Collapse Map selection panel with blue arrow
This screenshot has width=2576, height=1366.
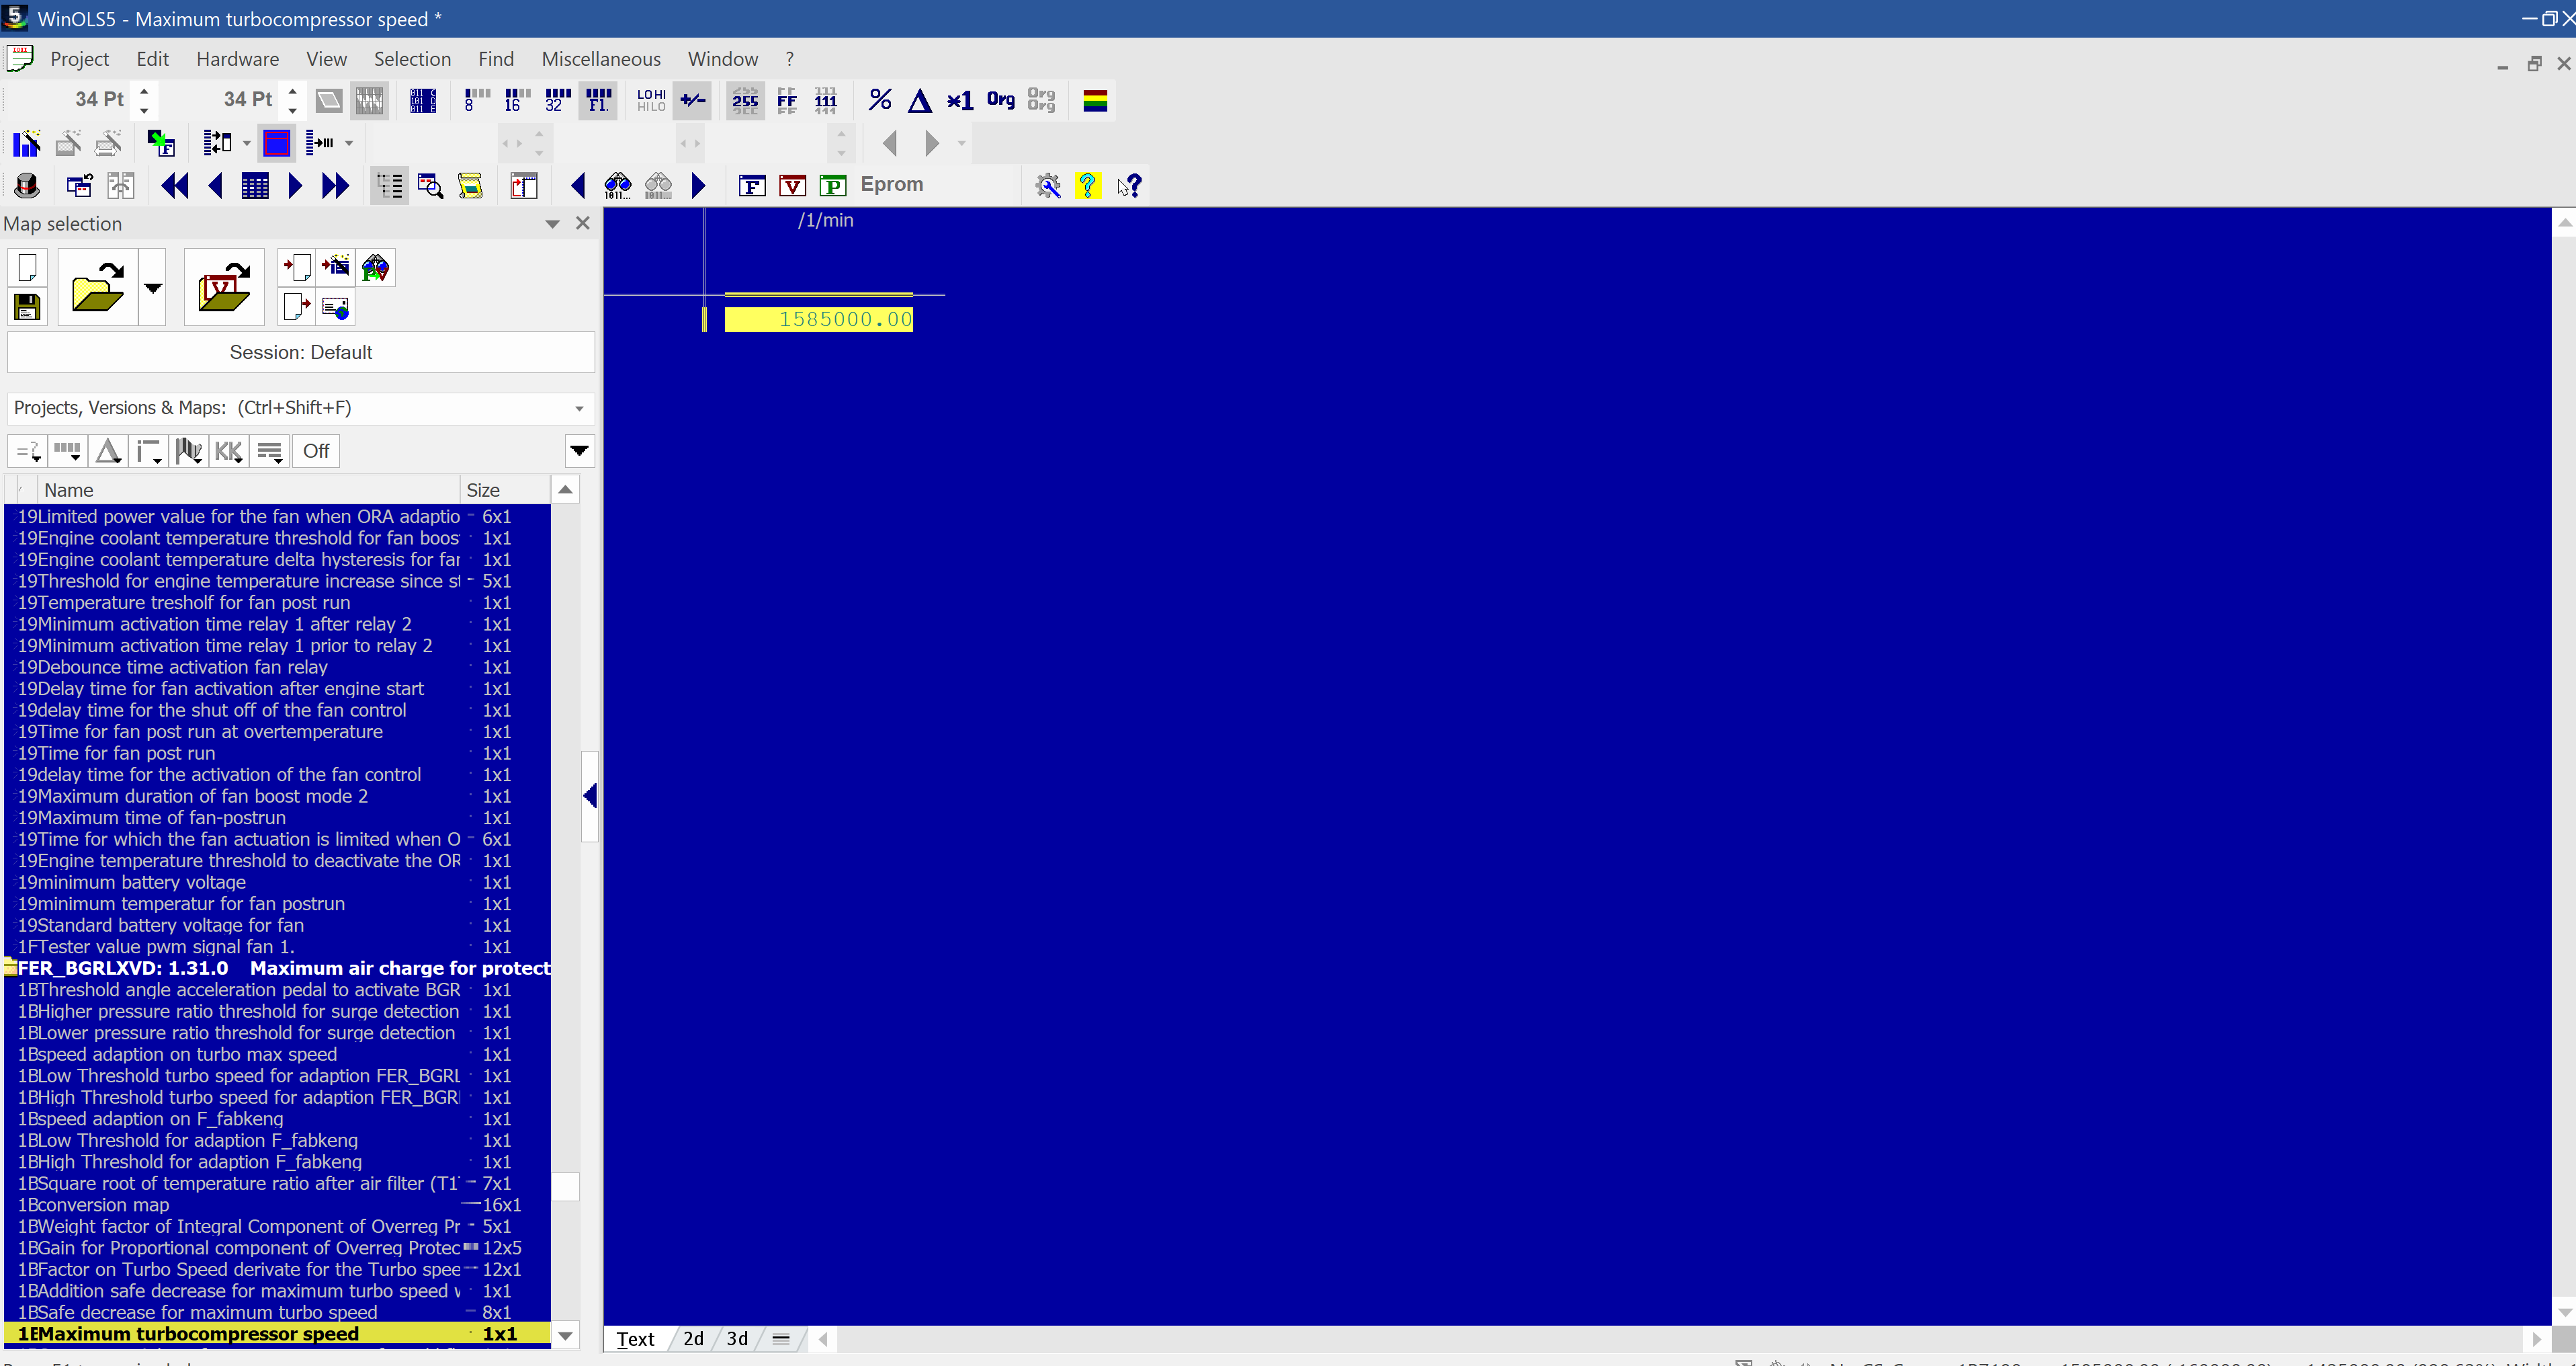coord(590,797)
